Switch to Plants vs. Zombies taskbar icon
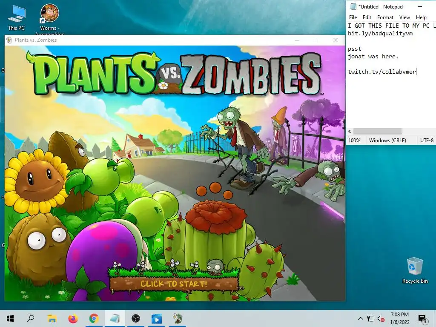Screen dimensions: 436x327 [x=178, y=318]
